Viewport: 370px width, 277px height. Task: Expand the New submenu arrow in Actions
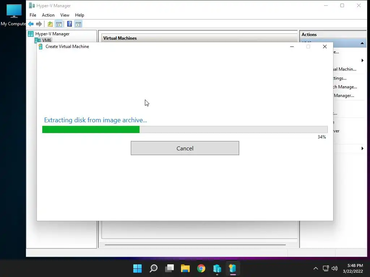click(362, 61)
